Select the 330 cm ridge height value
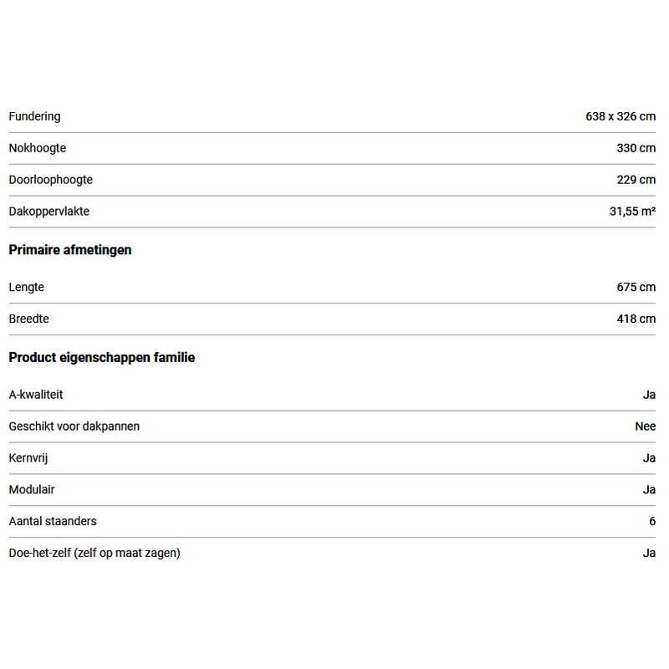Image resolution: width=669 pixels, height=669 pixels. coord(636,148)
